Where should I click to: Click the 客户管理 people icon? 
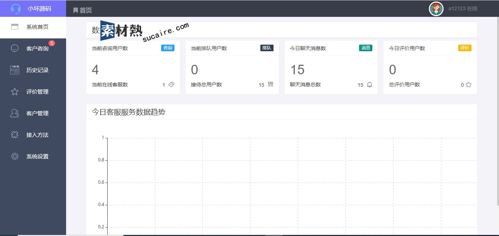pyautogui.click(x=15, y=113)
